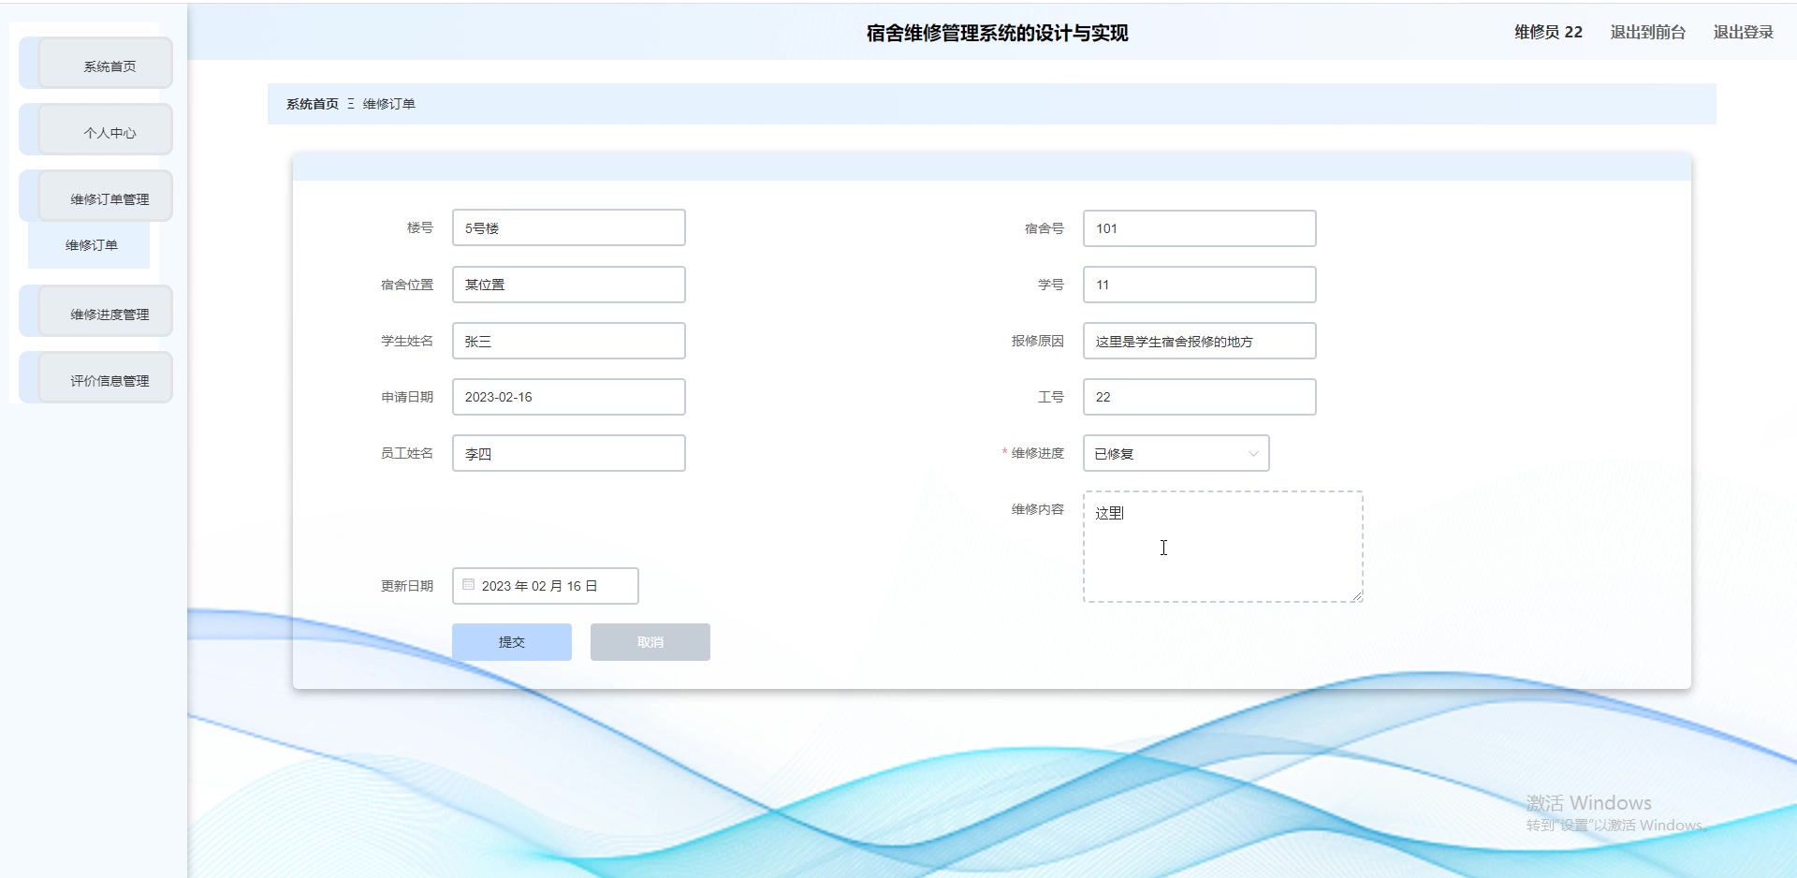Viewport: 1797px width, 878px height.
Task: Click the 报修原因 input field
Action: tap(1199, 341)
